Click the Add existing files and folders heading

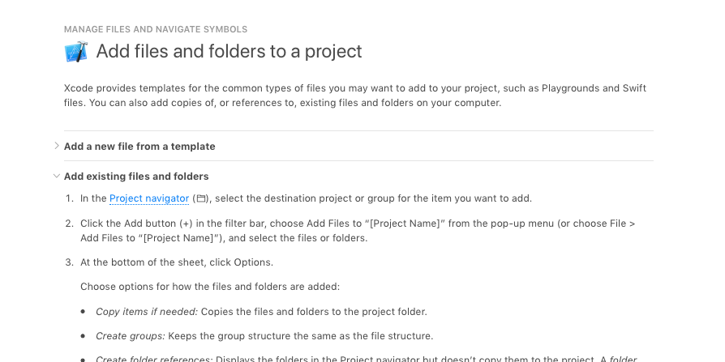point(136,177)
